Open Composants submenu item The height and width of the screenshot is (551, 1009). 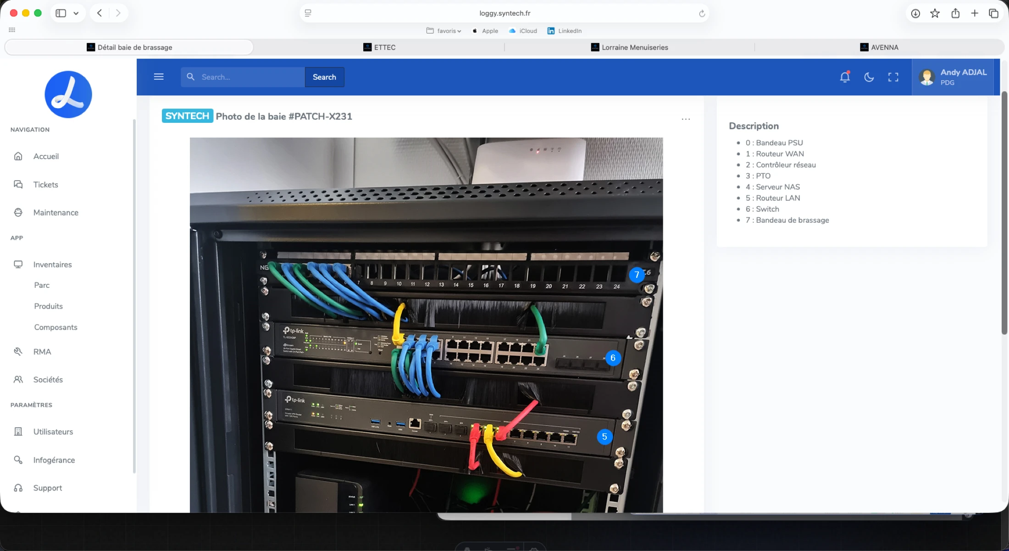pyautogui.click(x=55, y=327)
